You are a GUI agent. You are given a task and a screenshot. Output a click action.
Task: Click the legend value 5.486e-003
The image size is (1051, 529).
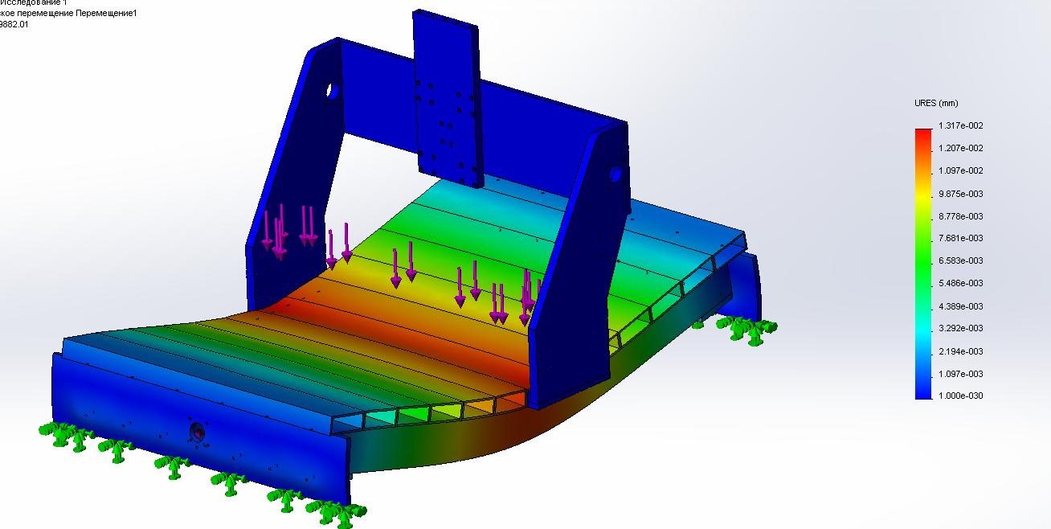(x=960, y=284)
